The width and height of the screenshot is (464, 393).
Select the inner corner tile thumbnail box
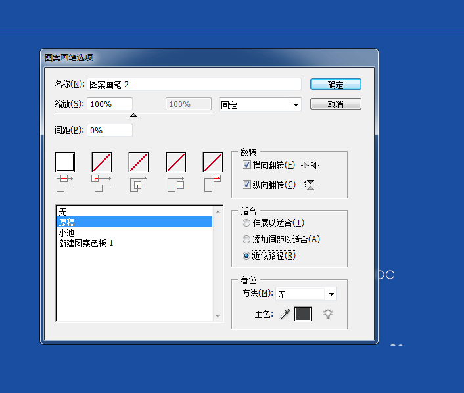pyautogui.click(x=139, y=162)
